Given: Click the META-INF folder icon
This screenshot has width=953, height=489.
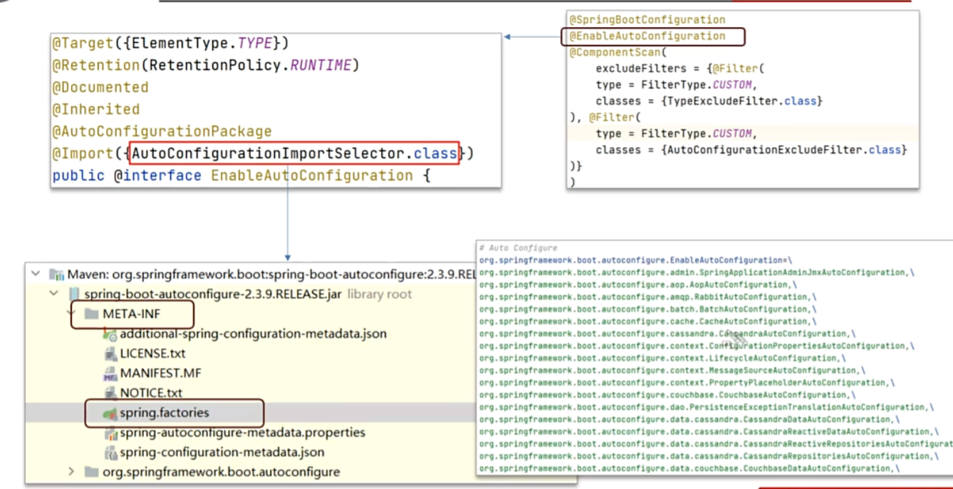Looking at the screenshot, I should click(x=90, y=314).
